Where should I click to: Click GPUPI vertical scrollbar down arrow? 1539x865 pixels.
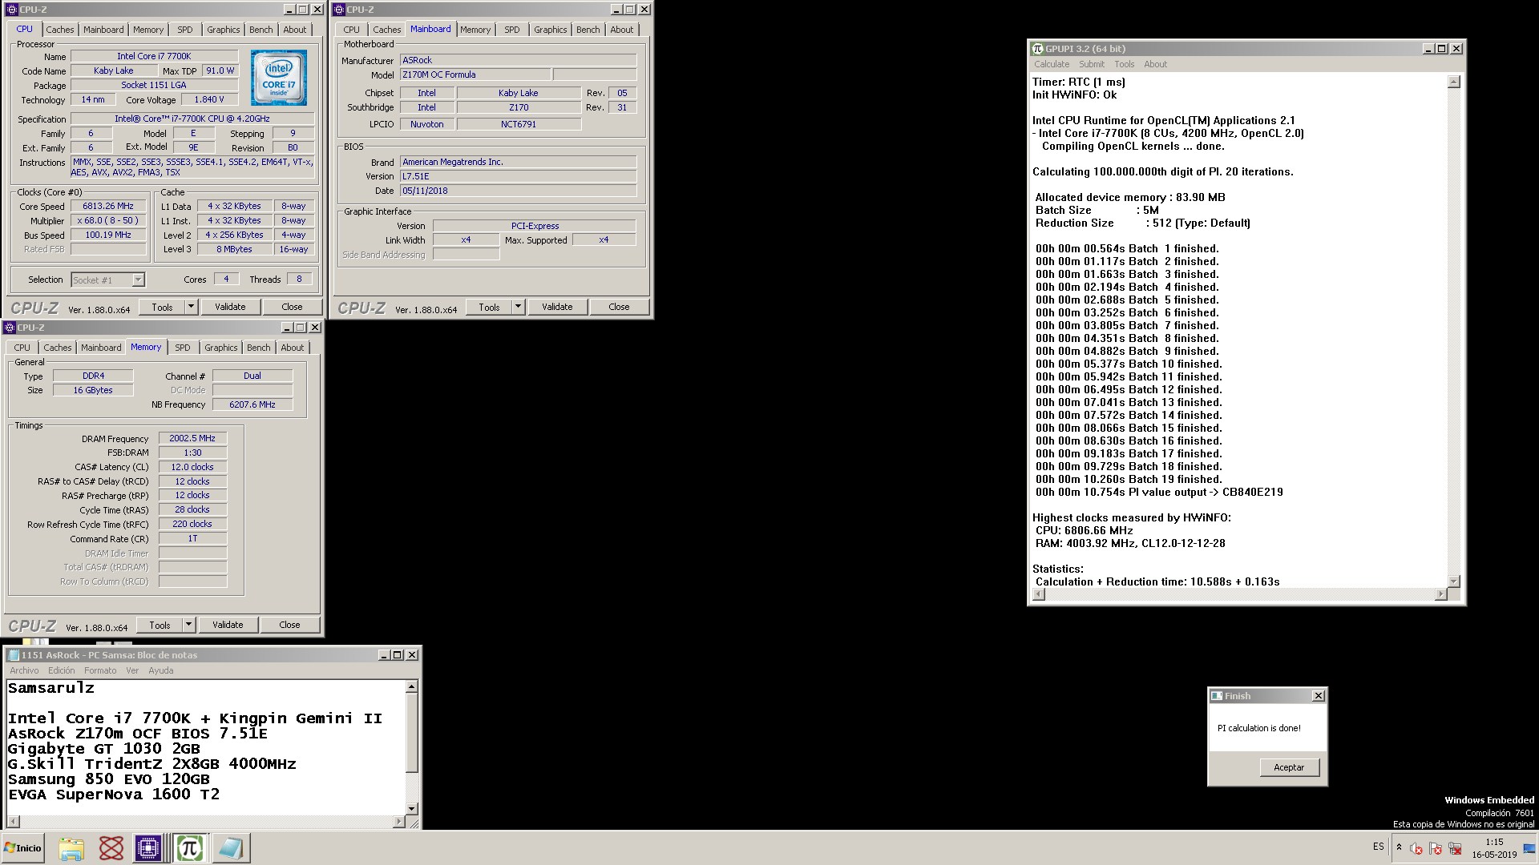(1454, 581)
